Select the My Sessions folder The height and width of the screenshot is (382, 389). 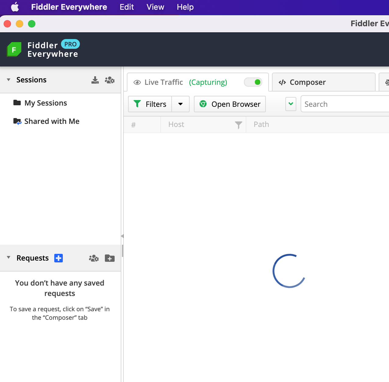pyautogui.click(x=45, y=103)
